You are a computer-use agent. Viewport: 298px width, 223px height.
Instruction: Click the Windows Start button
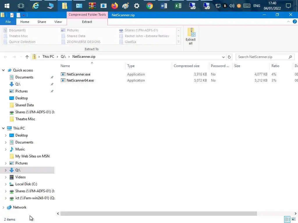(x=7, y=6)
